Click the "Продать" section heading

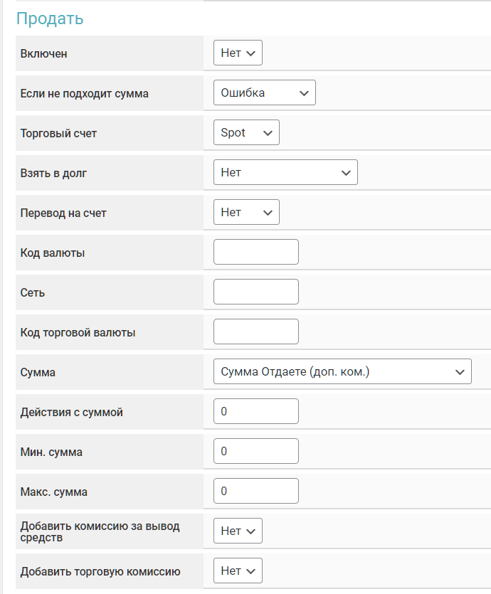point(50,19)
